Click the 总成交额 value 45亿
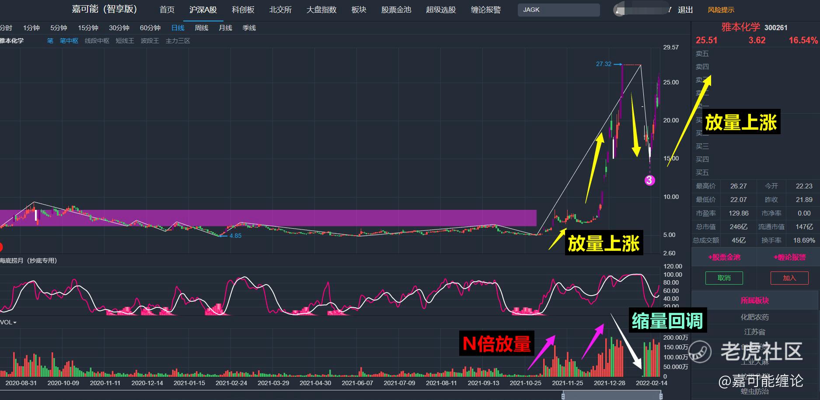The width and height of the screenshot is (820, 400). click(x=739, y=240)
